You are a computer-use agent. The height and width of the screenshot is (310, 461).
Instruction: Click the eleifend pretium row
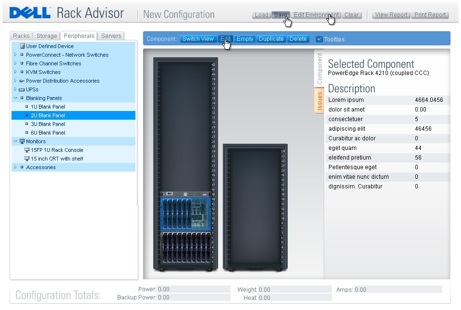pyautogui.click(x=388, y=158)
